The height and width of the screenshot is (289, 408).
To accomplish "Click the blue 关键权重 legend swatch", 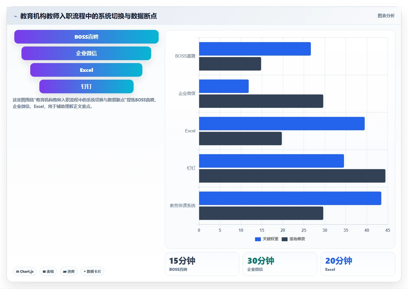I will (258, 239).
